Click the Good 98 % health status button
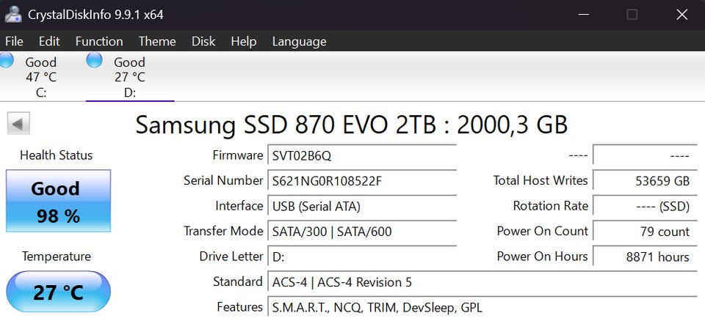The width and height of the screenshot is (705, 321). click(58, 201)
